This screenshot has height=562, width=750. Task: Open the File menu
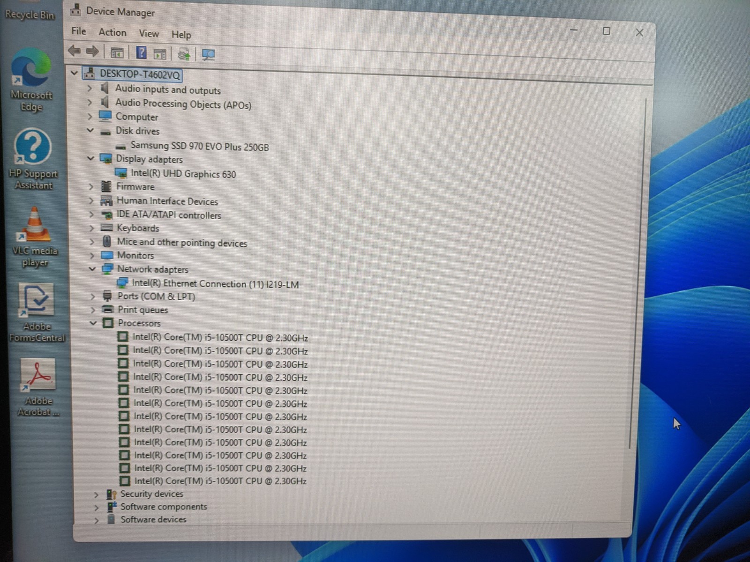pyautogui.click(x=79, y=31)
